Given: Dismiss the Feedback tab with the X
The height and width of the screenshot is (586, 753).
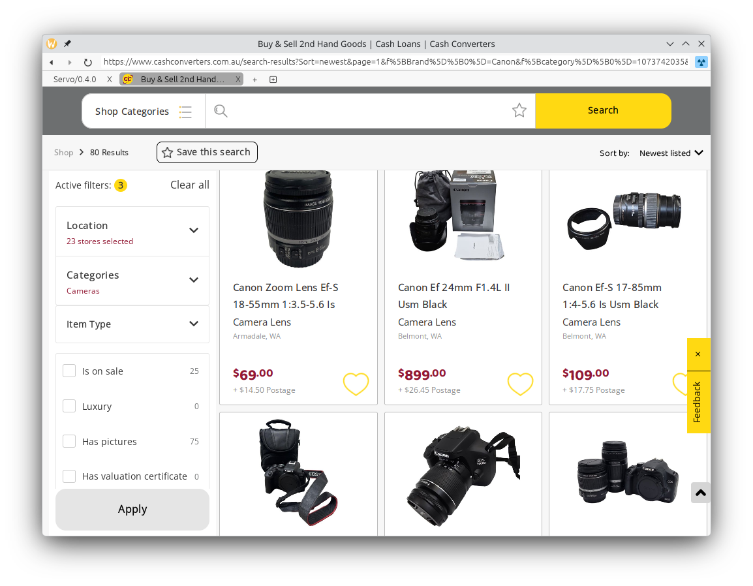Looking at the screenshot, I should click(698, 354).
